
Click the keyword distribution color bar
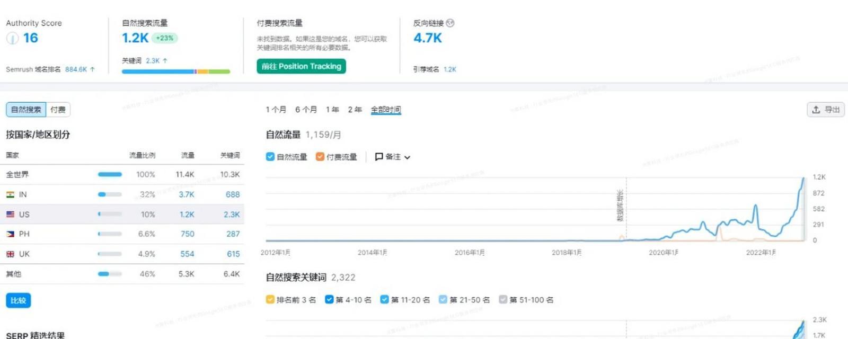[x=176, y=72]
